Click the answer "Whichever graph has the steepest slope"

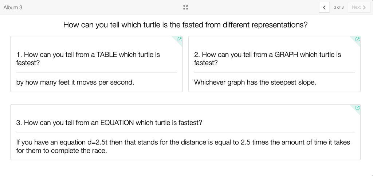pyautogui.click(x=255, y=82)
